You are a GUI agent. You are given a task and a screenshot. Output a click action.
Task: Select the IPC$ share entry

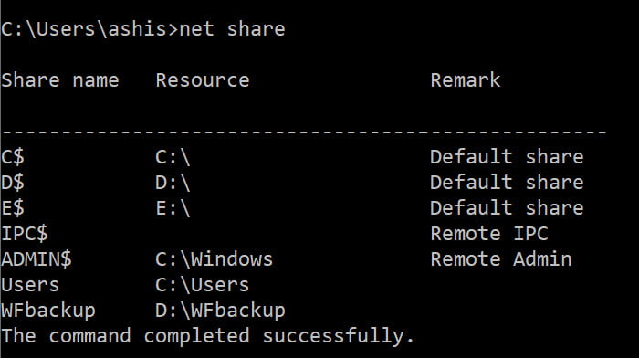point(25,234)
